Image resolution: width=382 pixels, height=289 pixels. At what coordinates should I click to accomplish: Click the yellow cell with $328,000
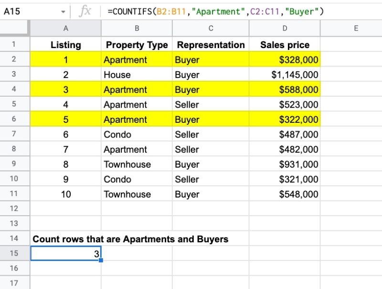pos(285,60)
